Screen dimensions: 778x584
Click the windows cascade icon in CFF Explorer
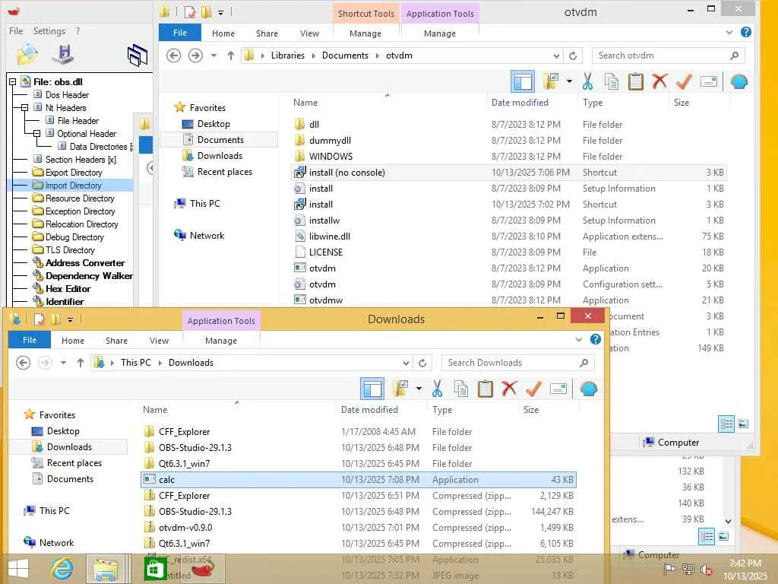pos(138,55)
